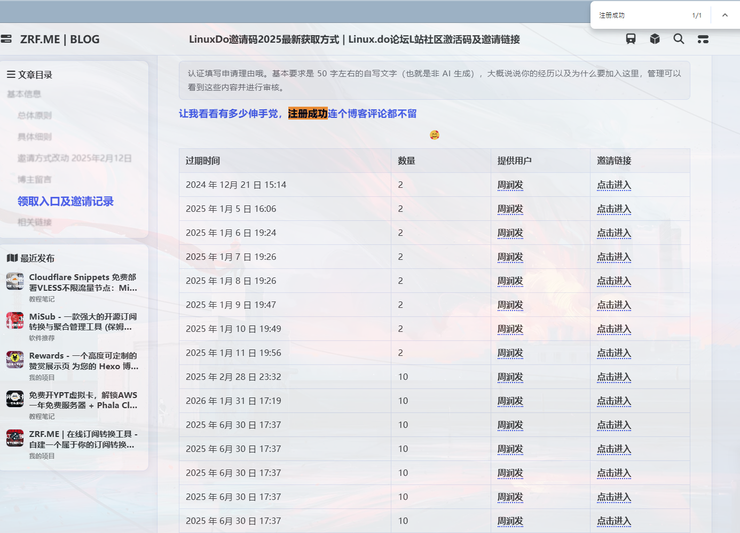Open the MiSub recent post title
This screenshot has height=533, width=740.
pos(83,322)
